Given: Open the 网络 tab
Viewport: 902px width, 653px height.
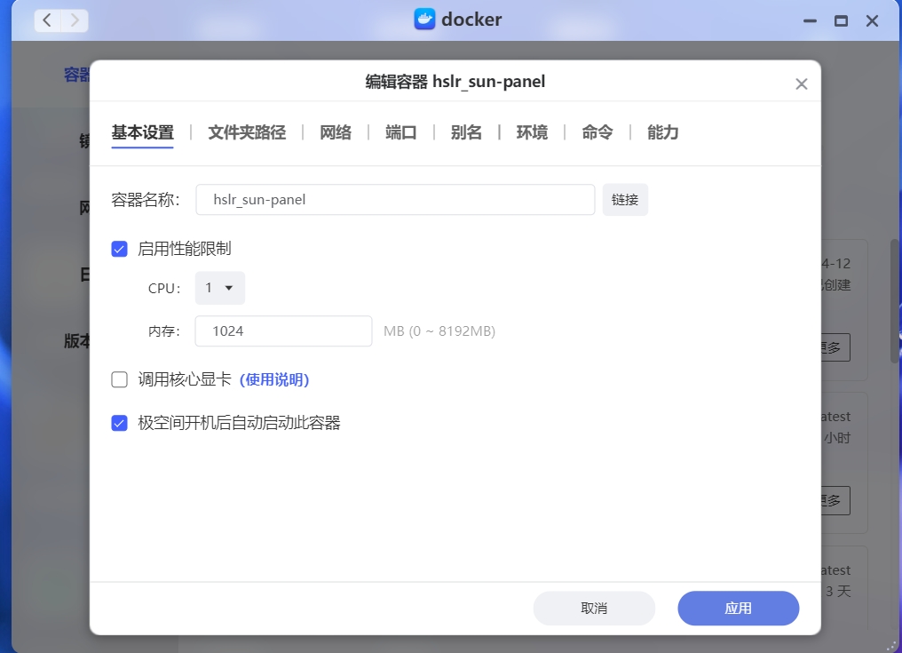Looking at the screenshot, I should (336, 132).
